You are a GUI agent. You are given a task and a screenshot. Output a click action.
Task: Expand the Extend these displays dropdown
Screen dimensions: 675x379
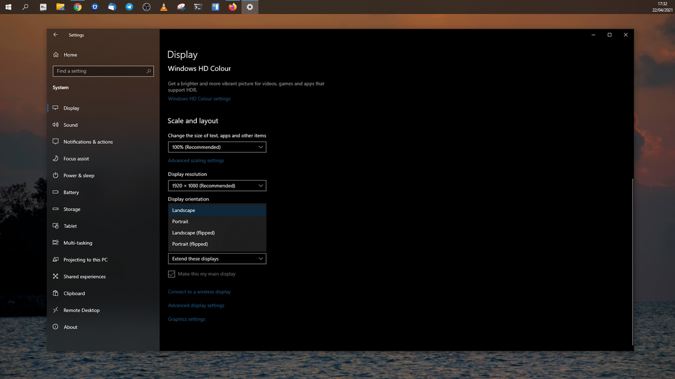point(217,258)
